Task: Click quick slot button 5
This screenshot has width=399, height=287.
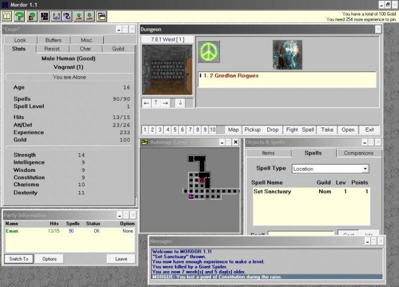Action: click(175, 130)
